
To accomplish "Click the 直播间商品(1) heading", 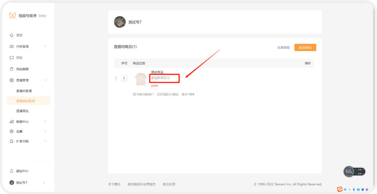I will (125, 47).
